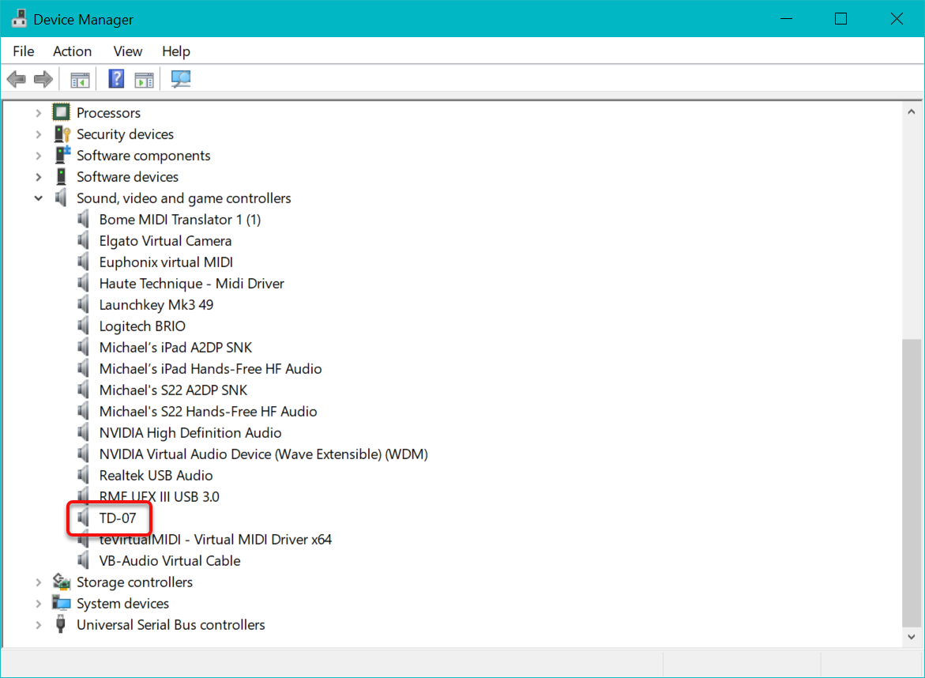The width and height of the screenshot is (925, 678).
Task: Expand the Storage controllers node
Action: tap(38, 582)
